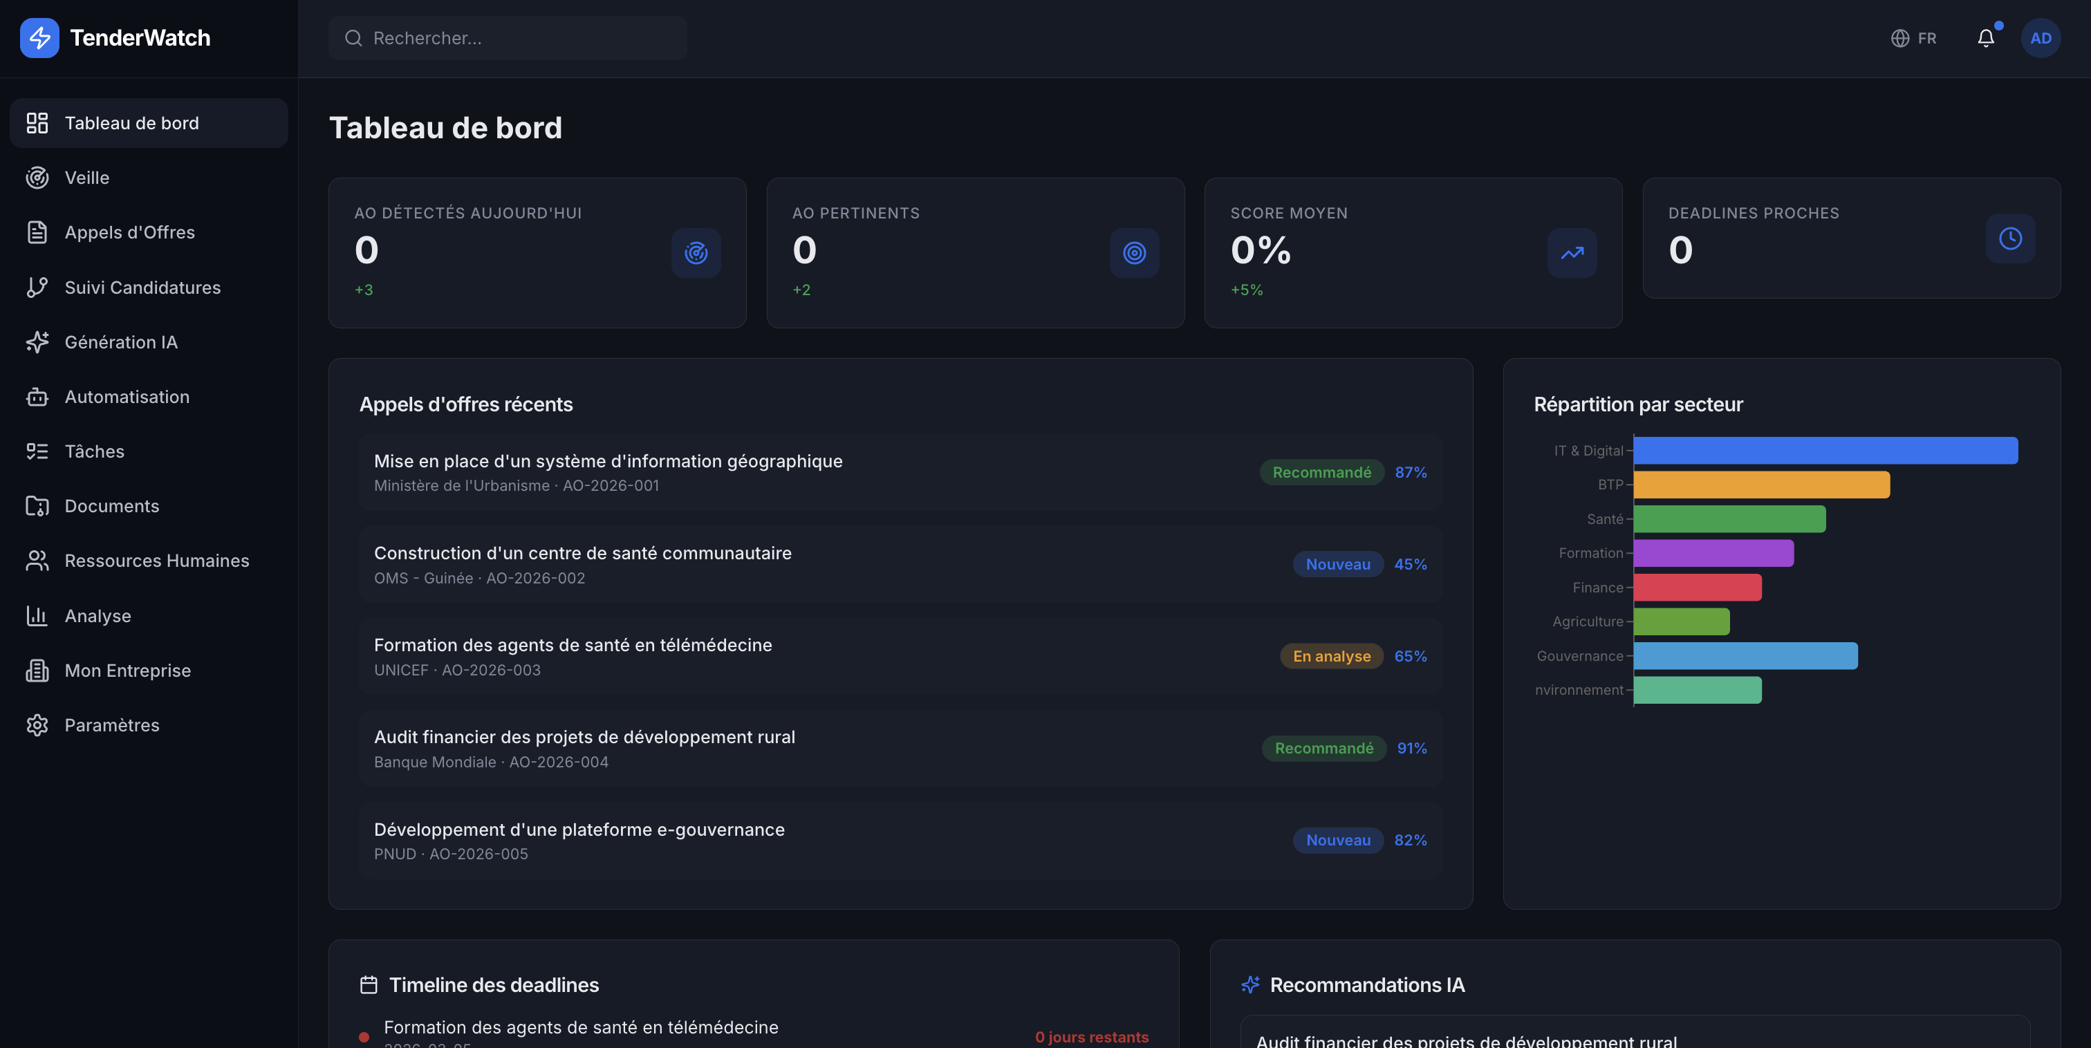Open the AD user avatar

(2041, 38)
